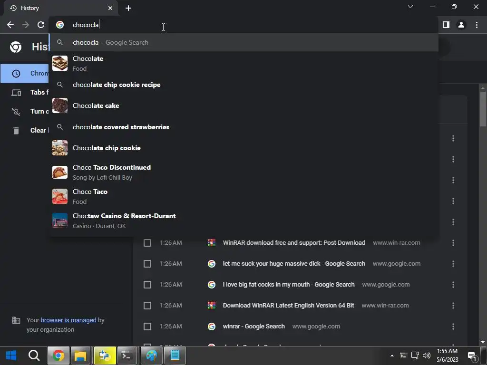Click Clear browsing data trash icon
Viewport: 487px width, 365px height.
click(16, 130)
